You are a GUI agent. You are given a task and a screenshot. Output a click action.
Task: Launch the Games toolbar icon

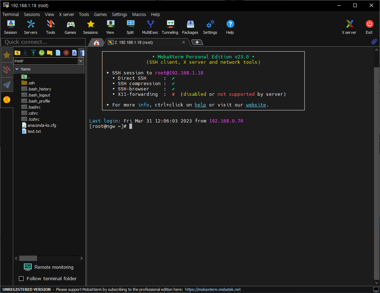pyautogui.click(x=70, y=27)
